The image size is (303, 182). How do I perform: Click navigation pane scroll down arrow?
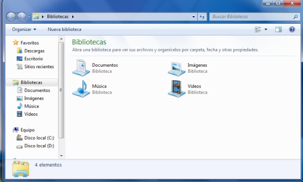(x=61, y=156)
